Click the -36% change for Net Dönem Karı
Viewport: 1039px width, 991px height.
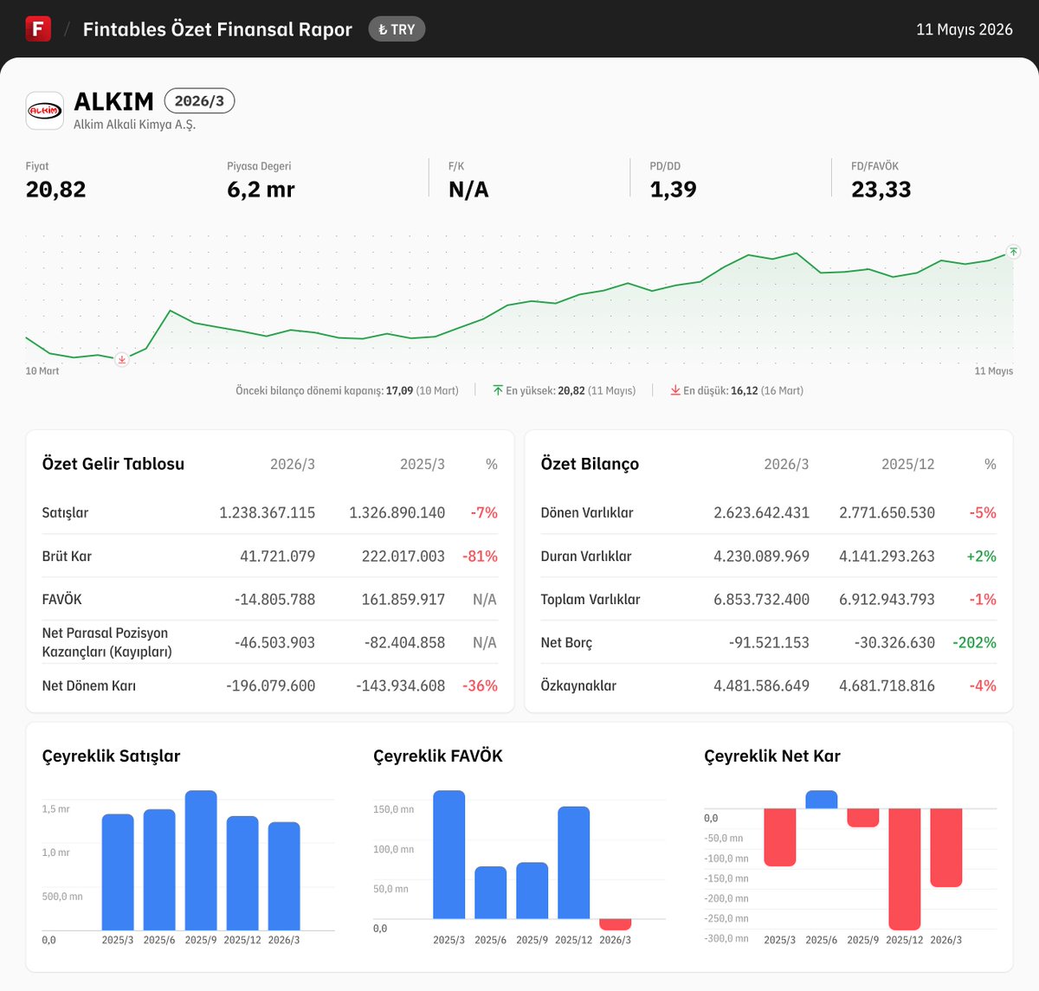point(480,685)
